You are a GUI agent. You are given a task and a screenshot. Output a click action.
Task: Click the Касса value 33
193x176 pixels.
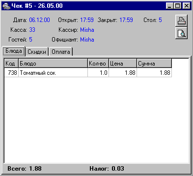click(32, 30)
